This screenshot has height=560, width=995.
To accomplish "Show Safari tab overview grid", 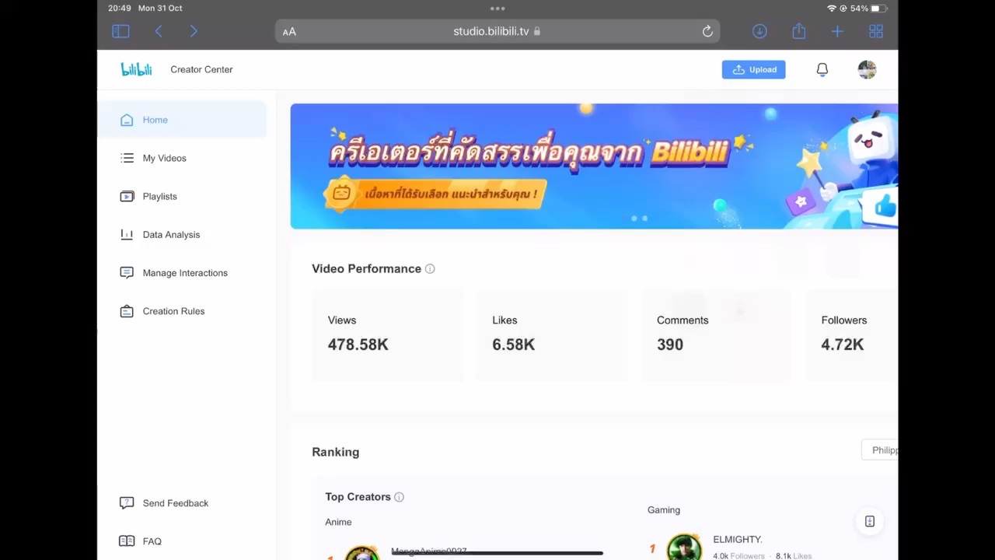I will [x=876, y=31].
